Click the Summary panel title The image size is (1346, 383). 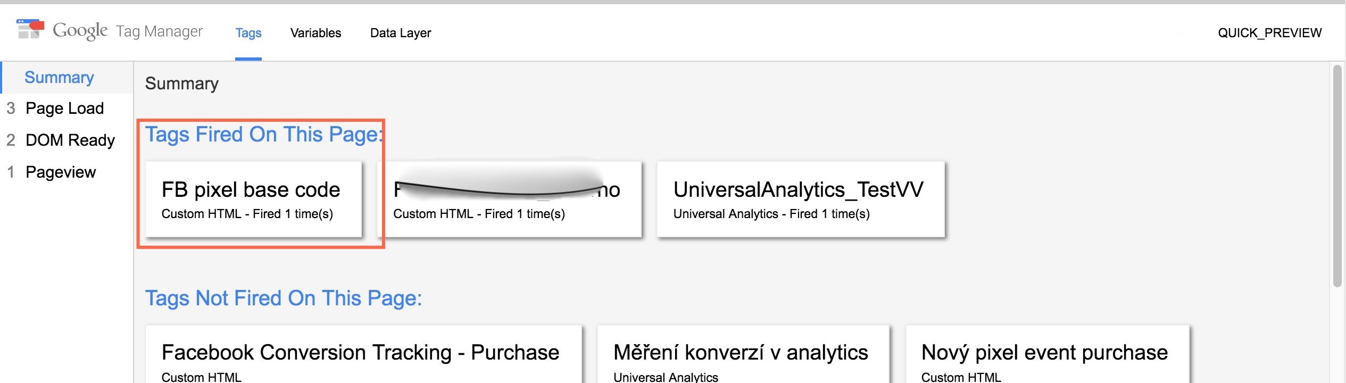coord(181,84)
